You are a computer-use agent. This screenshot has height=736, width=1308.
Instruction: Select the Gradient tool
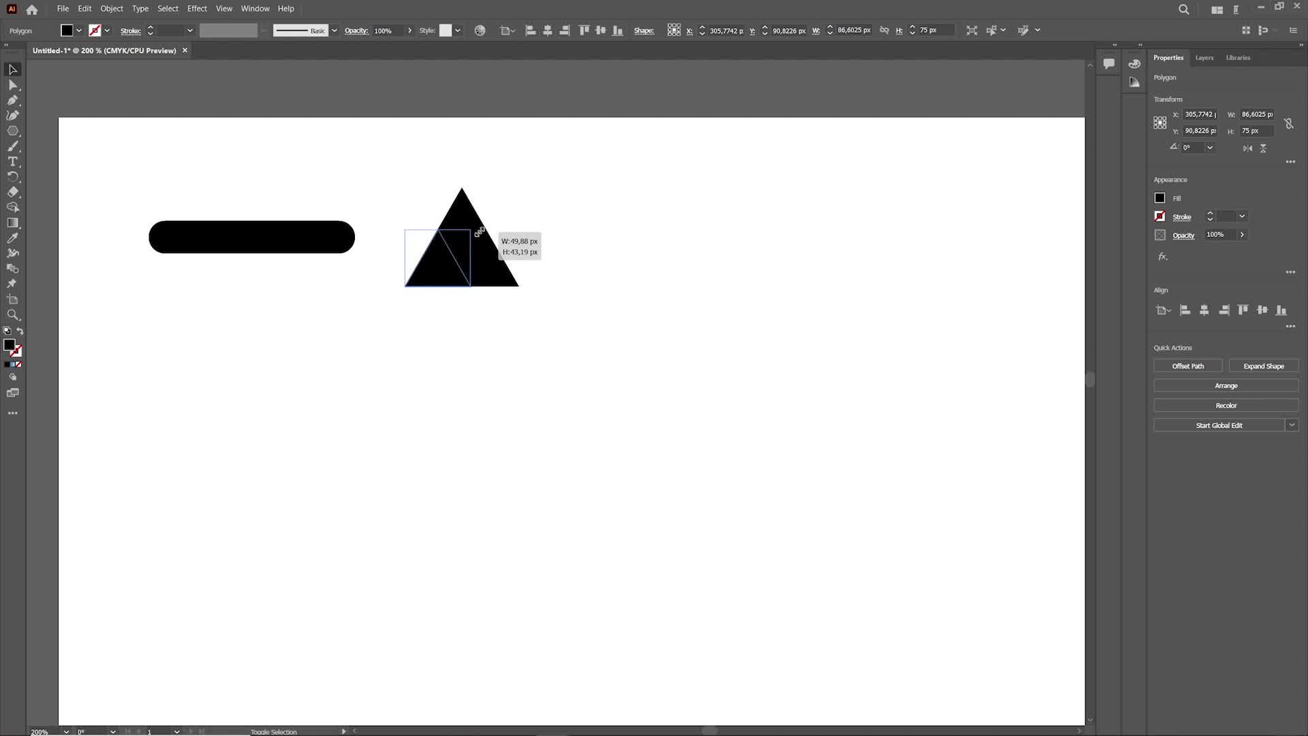pos(13,223)
